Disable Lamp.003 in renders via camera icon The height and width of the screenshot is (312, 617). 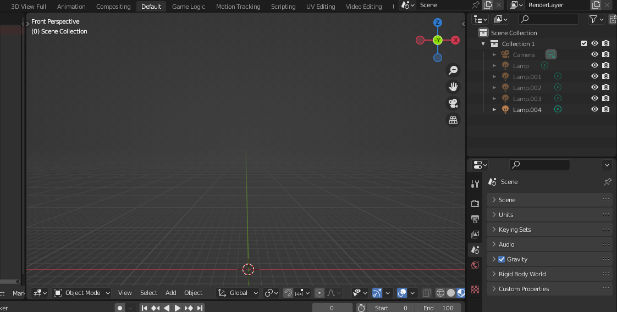[606, 99]
